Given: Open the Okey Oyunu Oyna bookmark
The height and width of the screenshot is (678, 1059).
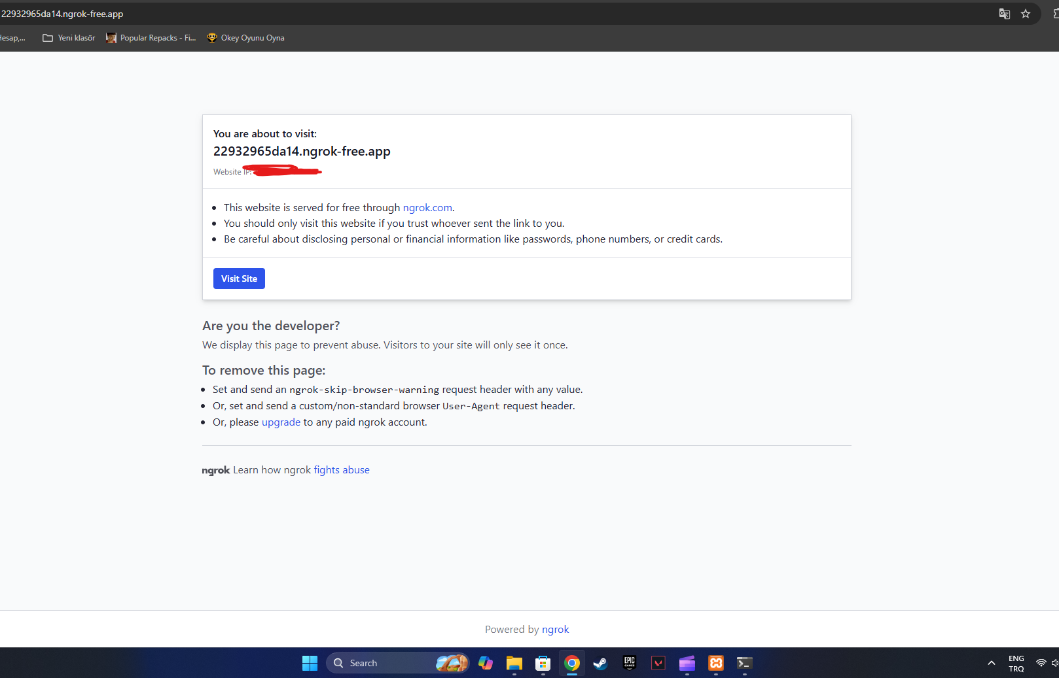Looking at the screenshot, I should pos(245,38).
